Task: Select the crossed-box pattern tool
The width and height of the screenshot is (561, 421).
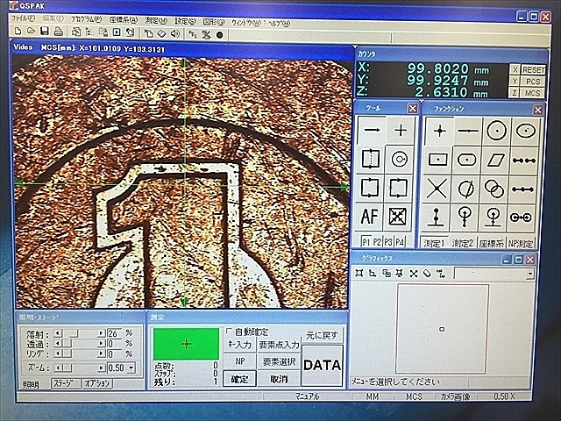Action: coord(397,217)
